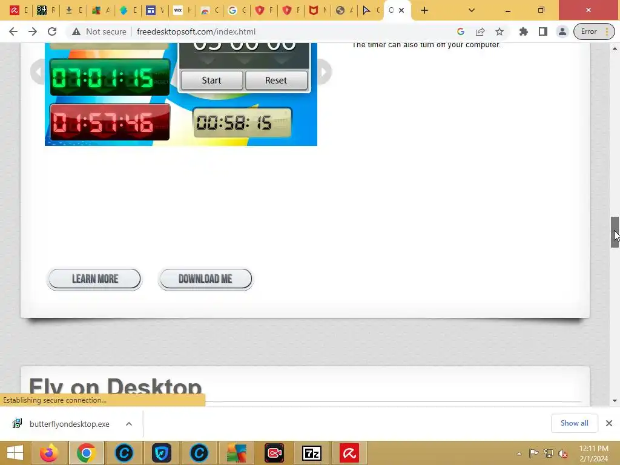This screenshot has height=465, width=620.
Task: Open the screen recorder taskbar icon
Action: pyautogui.click(x=274, y=453)
